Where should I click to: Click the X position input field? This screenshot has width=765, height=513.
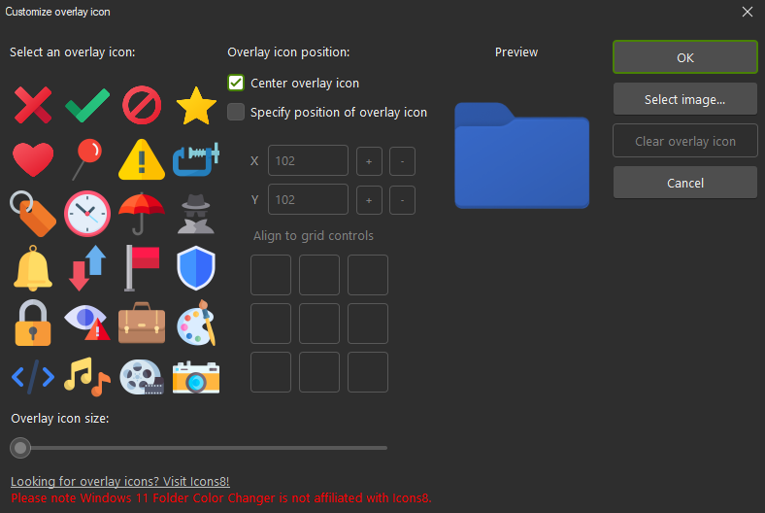click(308, 160)
